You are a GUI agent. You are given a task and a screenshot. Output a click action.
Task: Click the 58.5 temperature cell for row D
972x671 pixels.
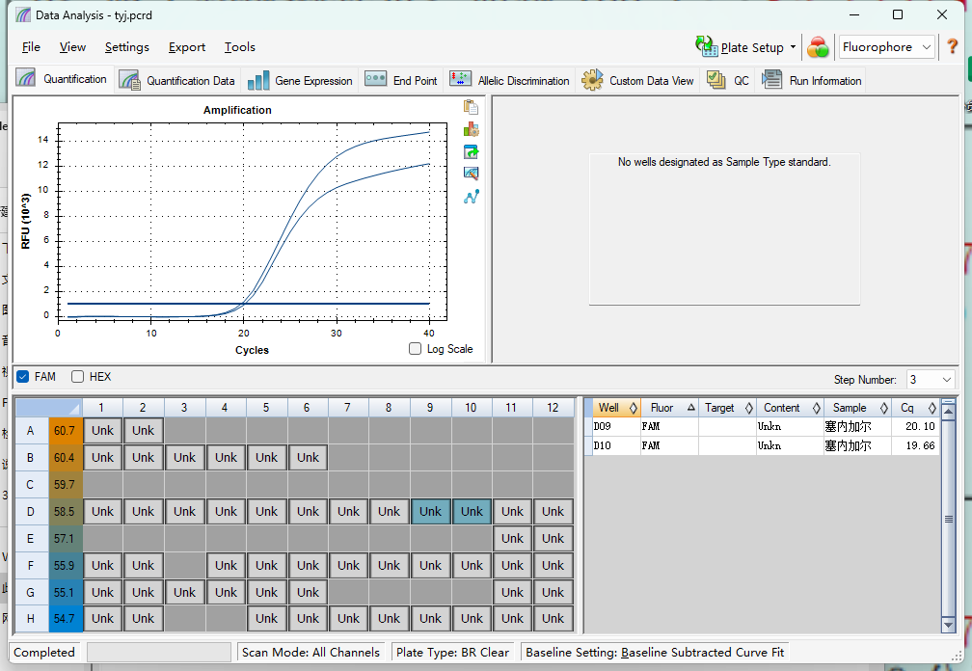pos(65,512)
